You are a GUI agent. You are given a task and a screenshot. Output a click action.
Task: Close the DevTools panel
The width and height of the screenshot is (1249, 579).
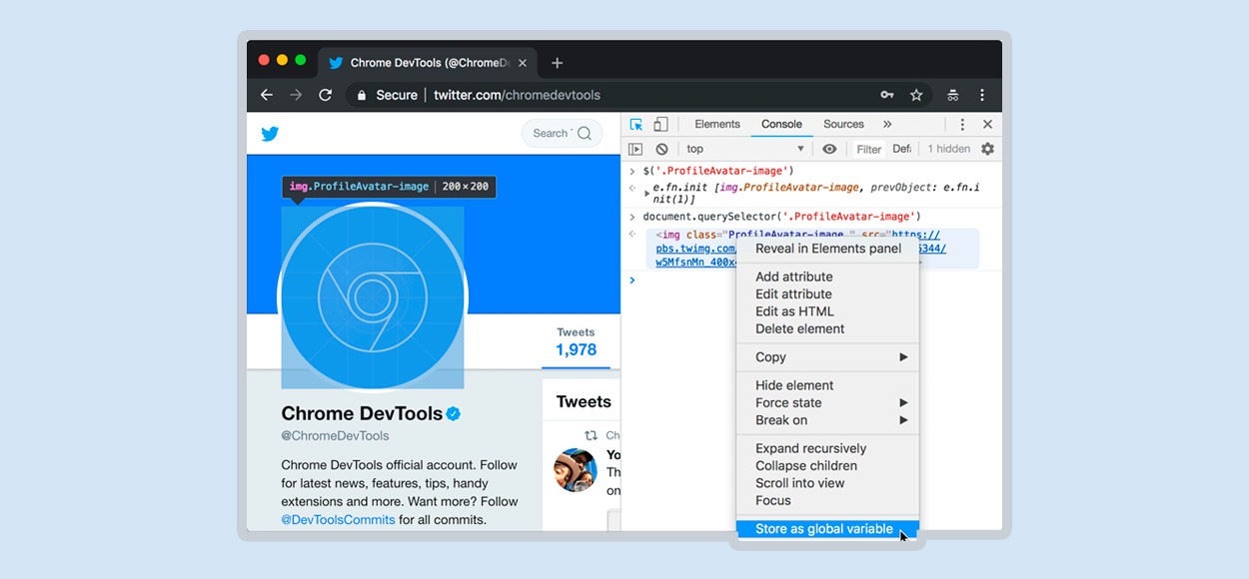987,125
